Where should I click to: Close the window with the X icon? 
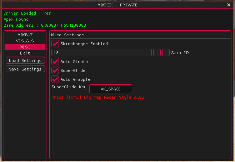[x=229, y=5]
